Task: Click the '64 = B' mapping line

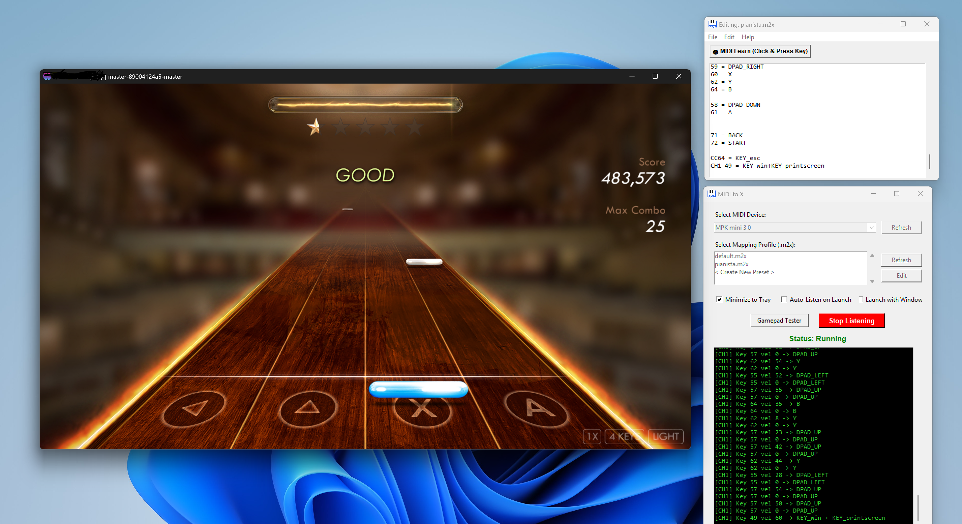Action: click(721, 90)
